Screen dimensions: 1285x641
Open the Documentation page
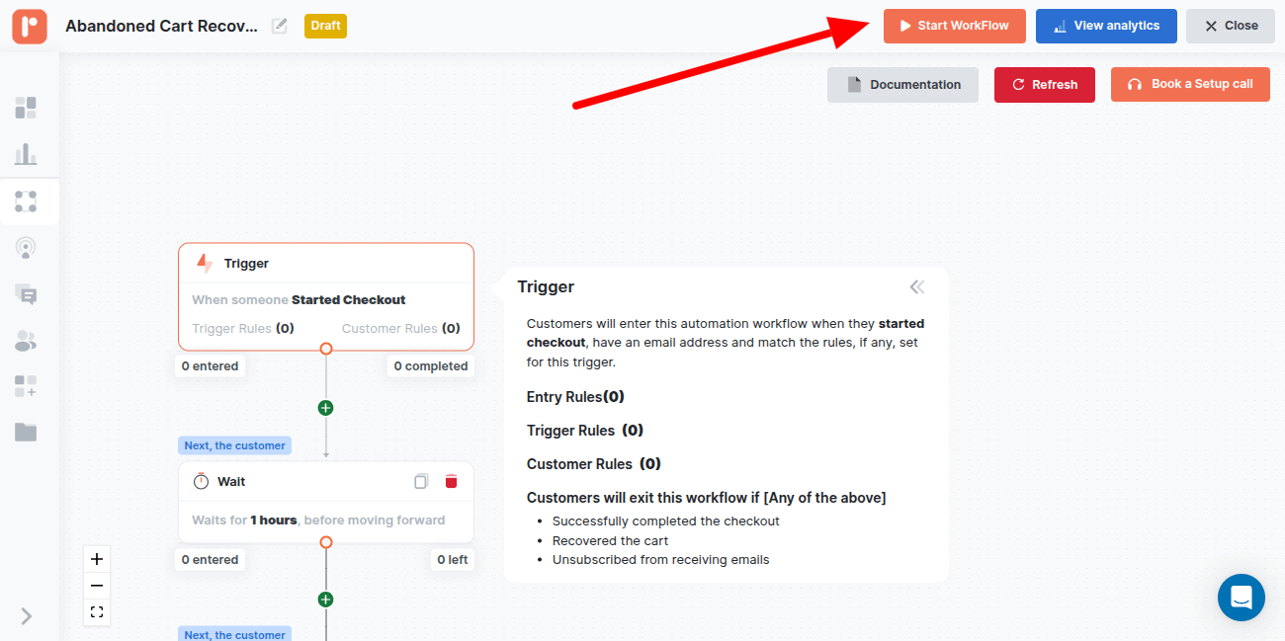[902, 85]
